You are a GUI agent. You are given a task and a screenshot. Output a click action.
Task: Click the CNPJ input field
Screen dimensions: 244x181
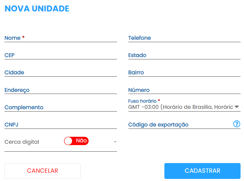(61, 125)
